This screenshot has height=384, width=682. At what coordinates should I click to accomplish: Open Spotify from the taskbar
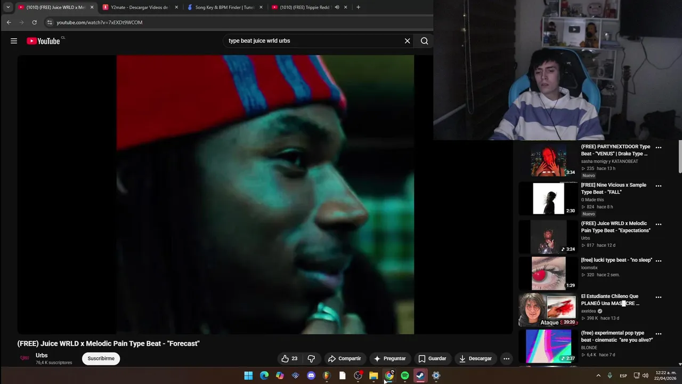tap(405, 375)
